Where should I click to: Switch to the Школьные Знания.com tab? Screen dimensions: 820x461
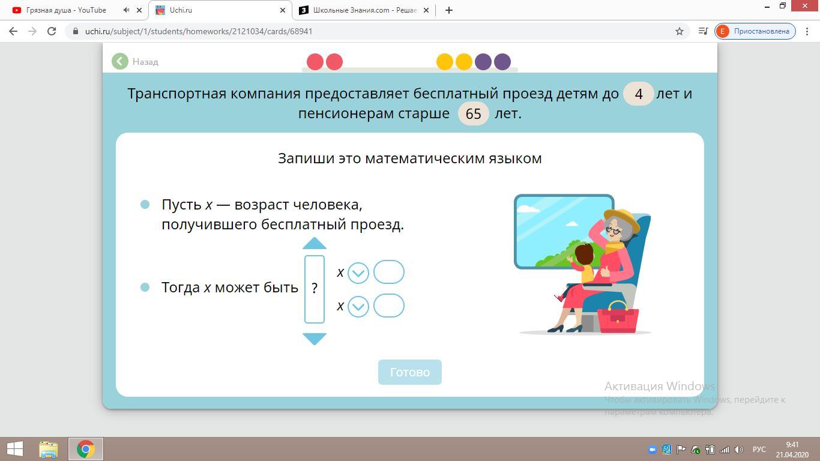point(365,10)
